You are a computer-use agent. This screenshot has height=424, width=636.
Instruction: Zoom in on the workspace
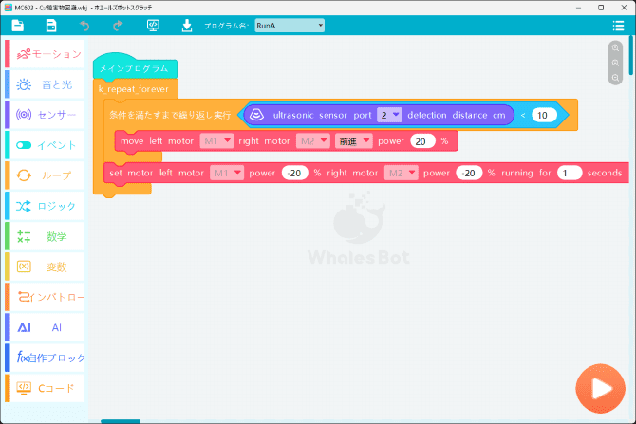point(616,48)
